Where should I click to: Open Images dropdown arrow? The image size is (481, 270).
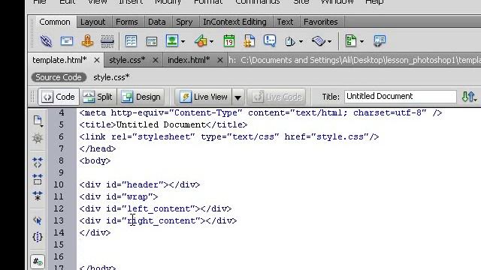coord(183,42)
